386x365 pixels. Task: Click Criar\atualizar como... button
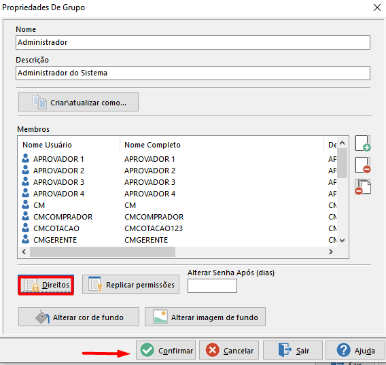click(x=78, y=102)
